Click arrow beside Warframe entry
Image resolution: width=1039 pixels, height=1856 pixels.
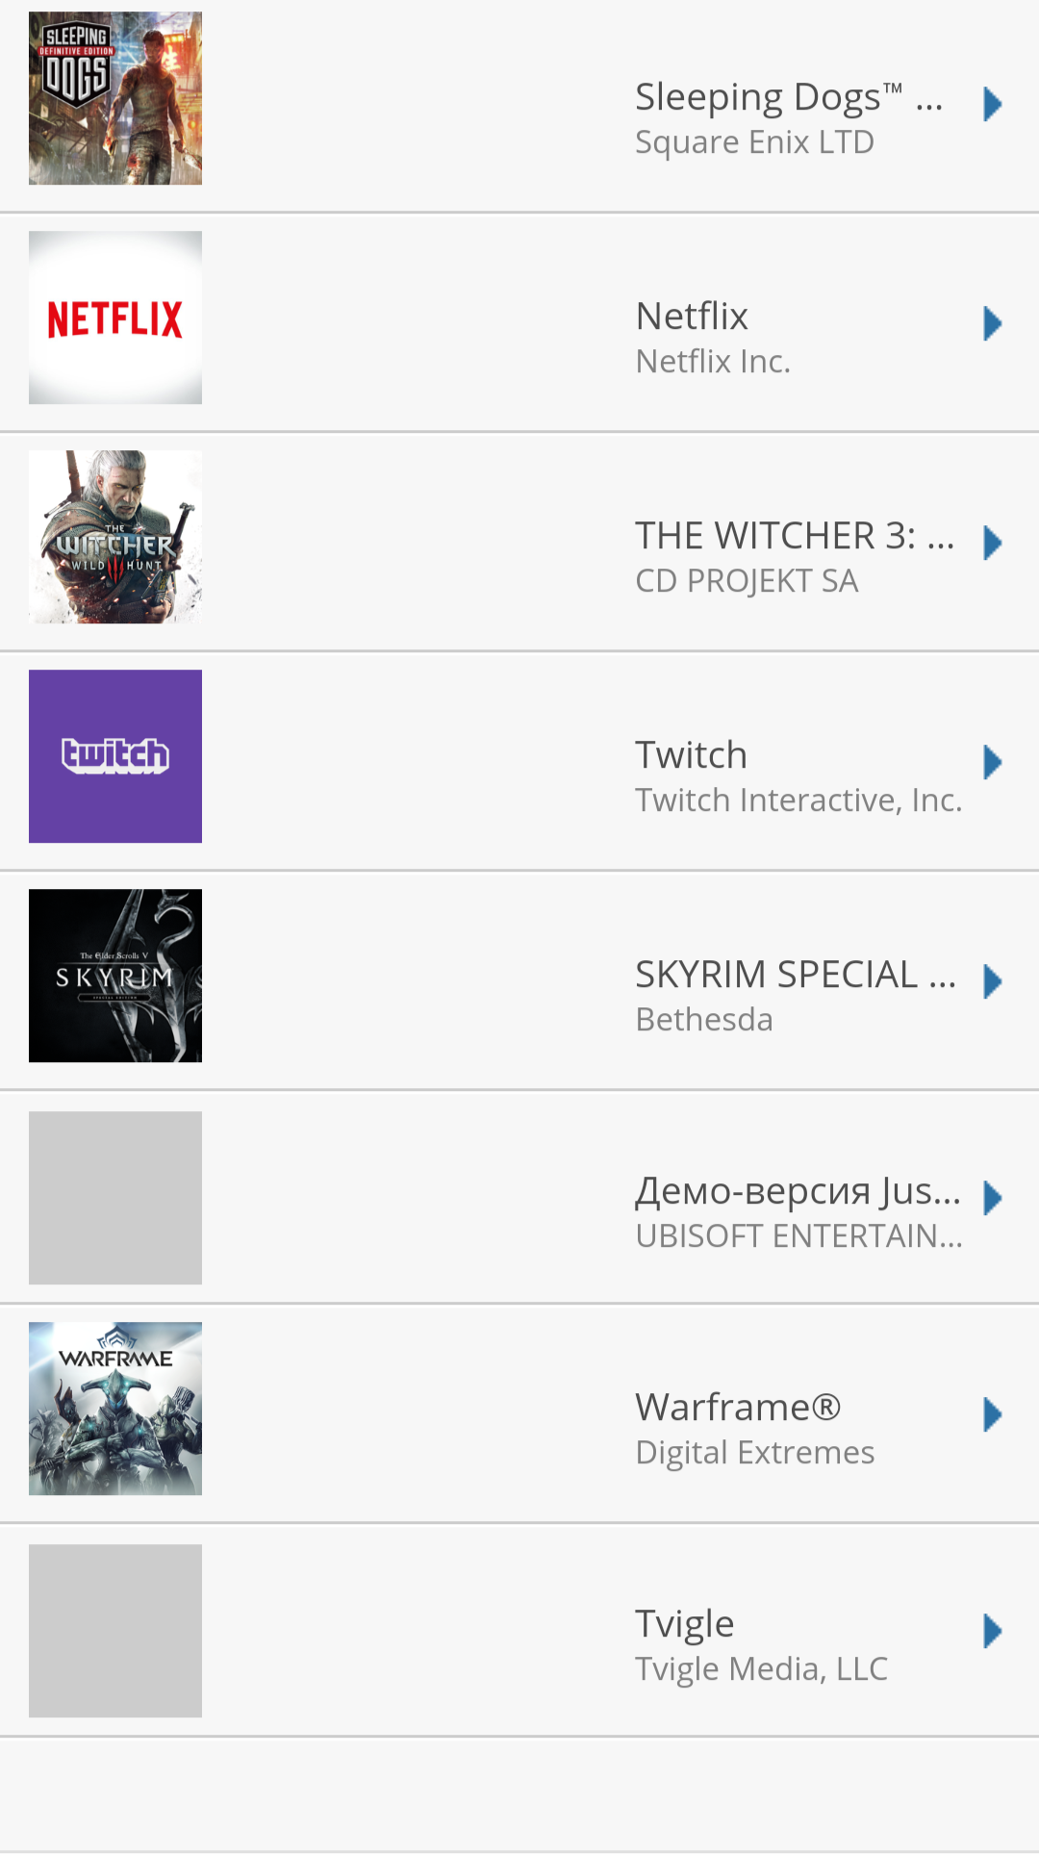click(x=993, y=1414)
